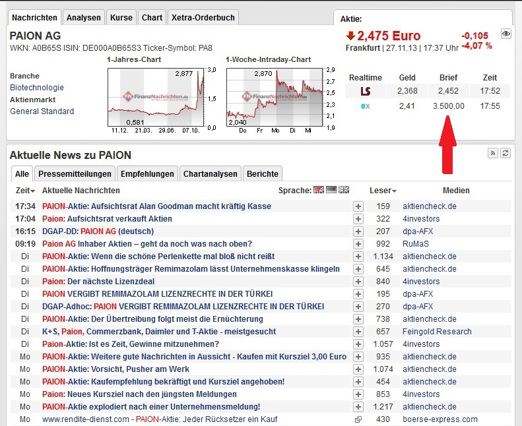Click the Brief value 3.500,00
522x426 pixels.
coord(449,106)
